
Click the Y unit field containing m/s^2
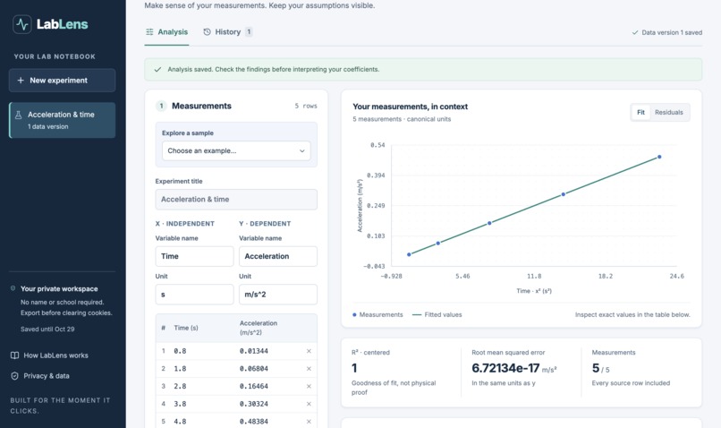[278, 295]
